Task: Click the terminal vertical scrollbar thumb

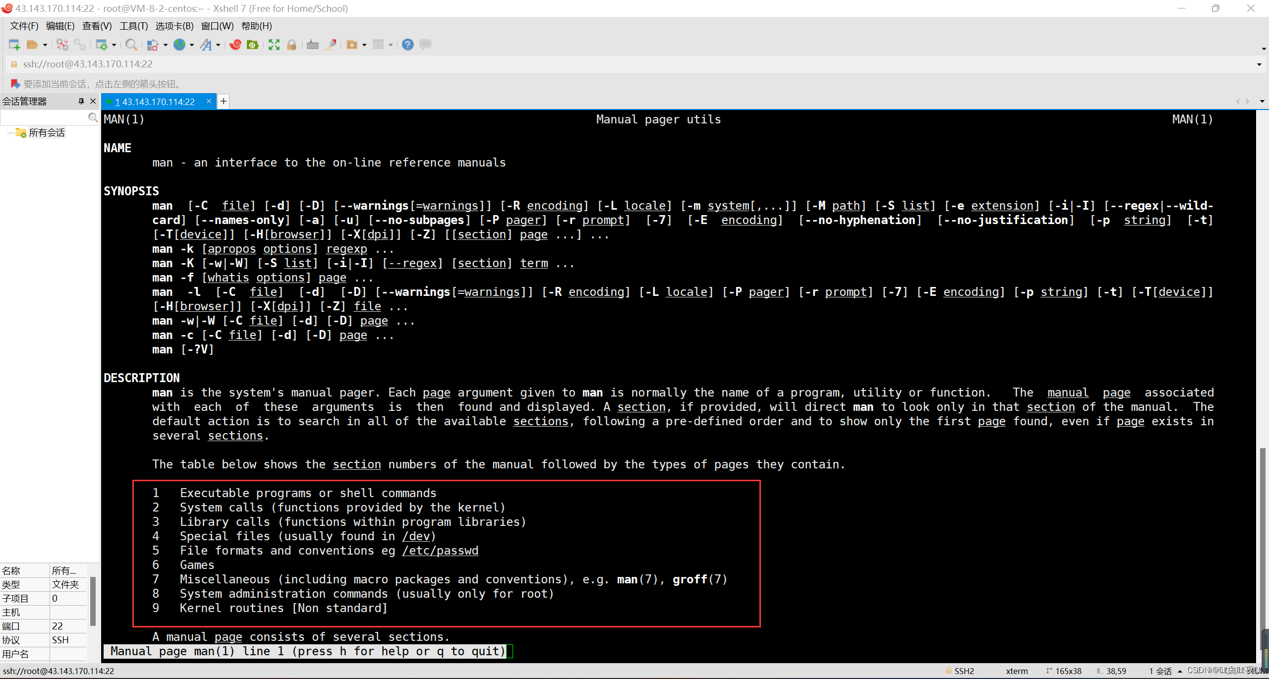Action: [1263, 549]
